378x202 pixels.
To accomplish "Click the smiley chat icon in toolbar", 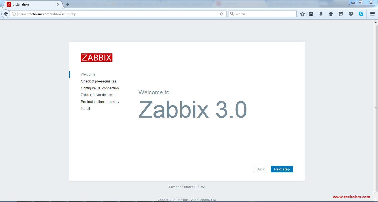I will (x=341, y=14).
